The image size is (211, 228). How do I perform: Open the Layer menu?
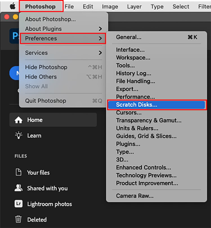click(x=134, y=6)
